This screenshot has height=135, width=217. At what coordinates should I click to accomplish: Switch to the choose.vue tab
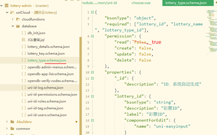click(x=141, y=3)
